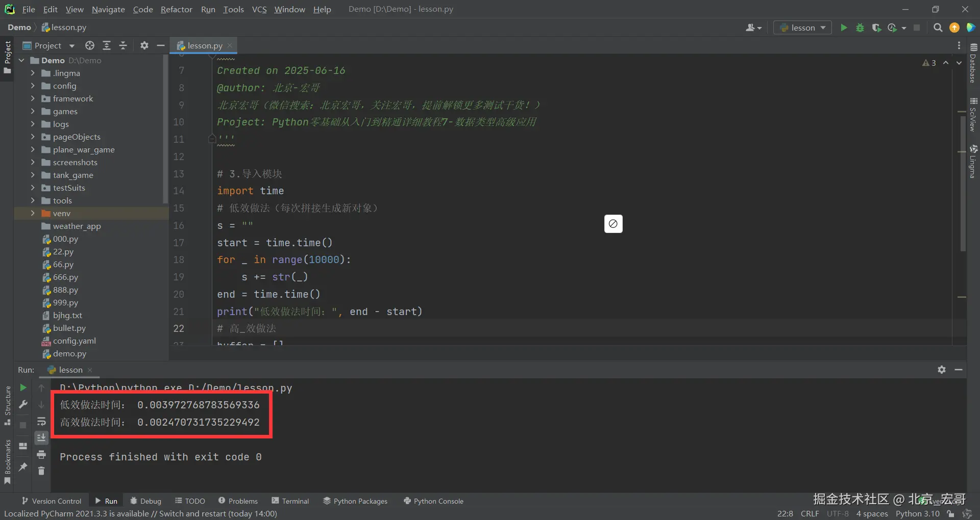Click the Python 3.10 interpreter selector

click(917, 514)
